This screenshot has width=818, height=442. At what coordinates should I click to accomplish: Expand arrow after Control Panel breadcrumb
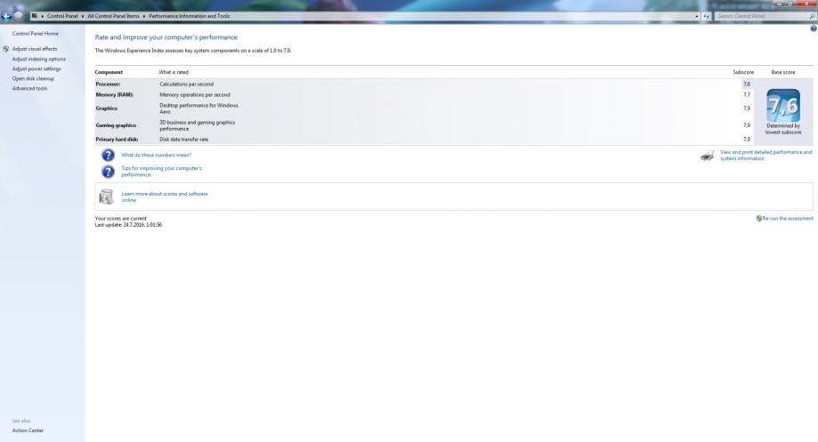83,16
